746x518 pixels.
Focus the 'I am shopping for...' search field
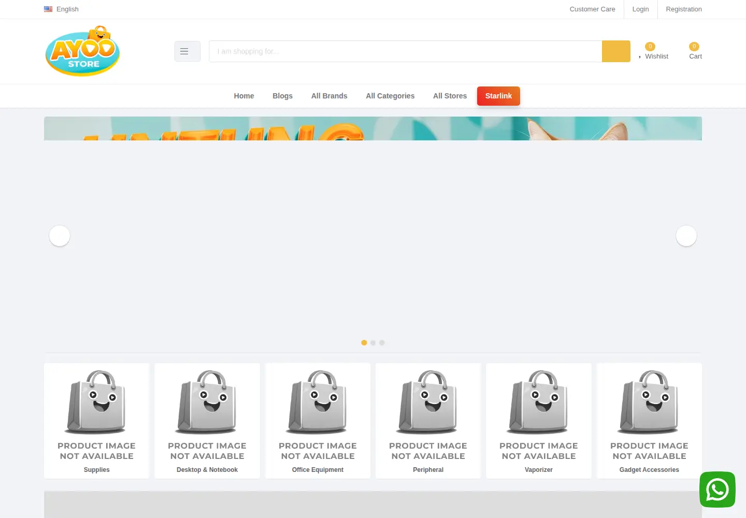point(406,51)
